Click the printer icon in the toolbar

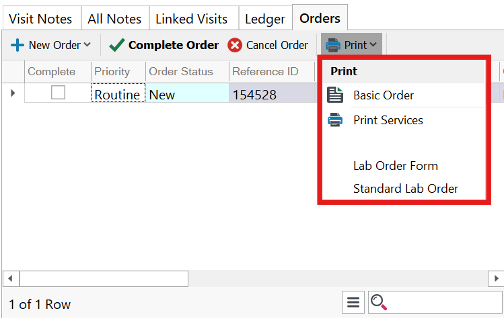[332, 46]
